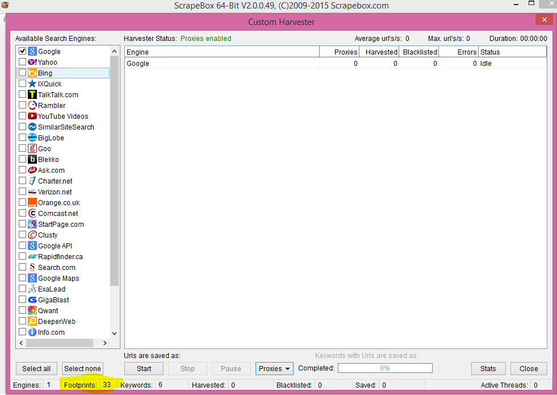
Task: Click the Start harvesting button
Action: 144,369
